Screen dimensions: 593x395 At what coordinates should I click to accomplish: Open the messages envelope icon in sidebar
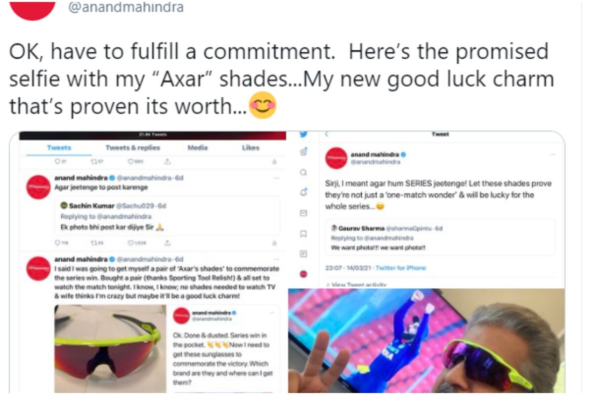(x=303, y=213)
